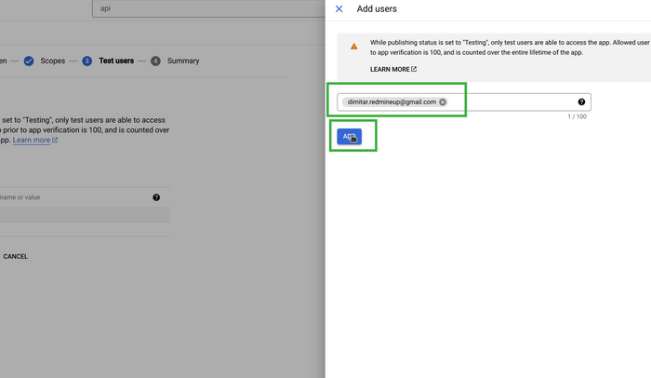Select the dimitar.redmineup@gmail.com email chip
The image size is (651, 378).
pos(390,102)
